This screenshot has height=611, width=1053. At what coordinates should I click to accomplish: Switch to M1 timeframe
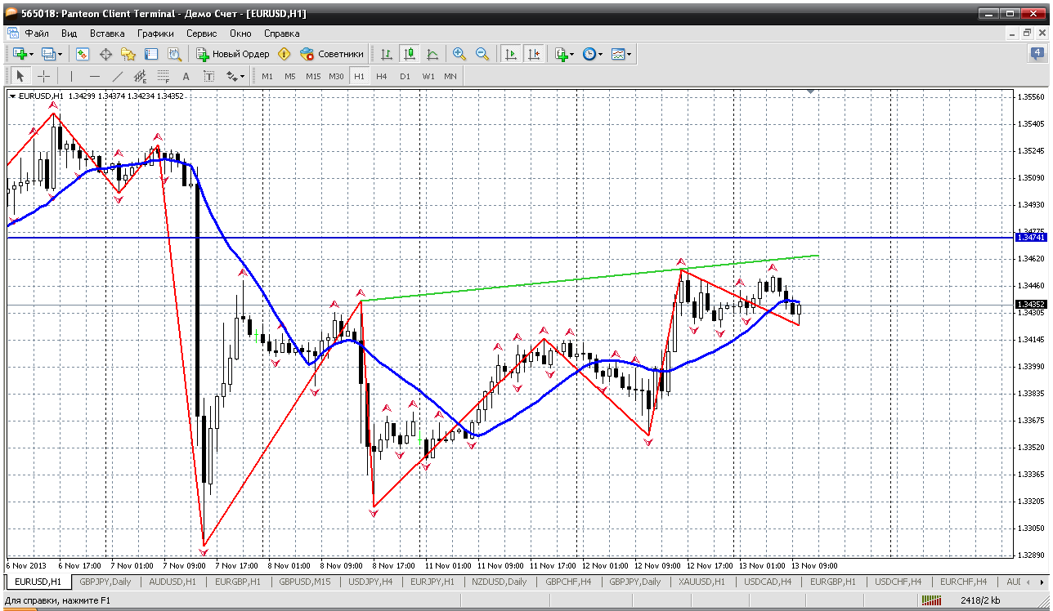point(267,76)
